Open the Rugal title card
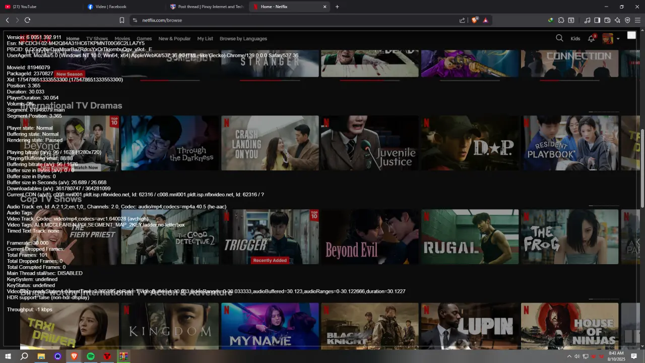The width and height of the screenshot is (645, 363). pos(470,237)
